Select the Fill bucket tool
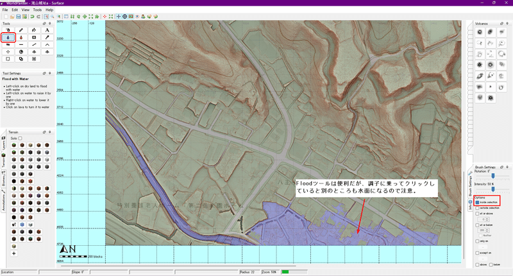The image size is (513, 276). coord(34,30)
